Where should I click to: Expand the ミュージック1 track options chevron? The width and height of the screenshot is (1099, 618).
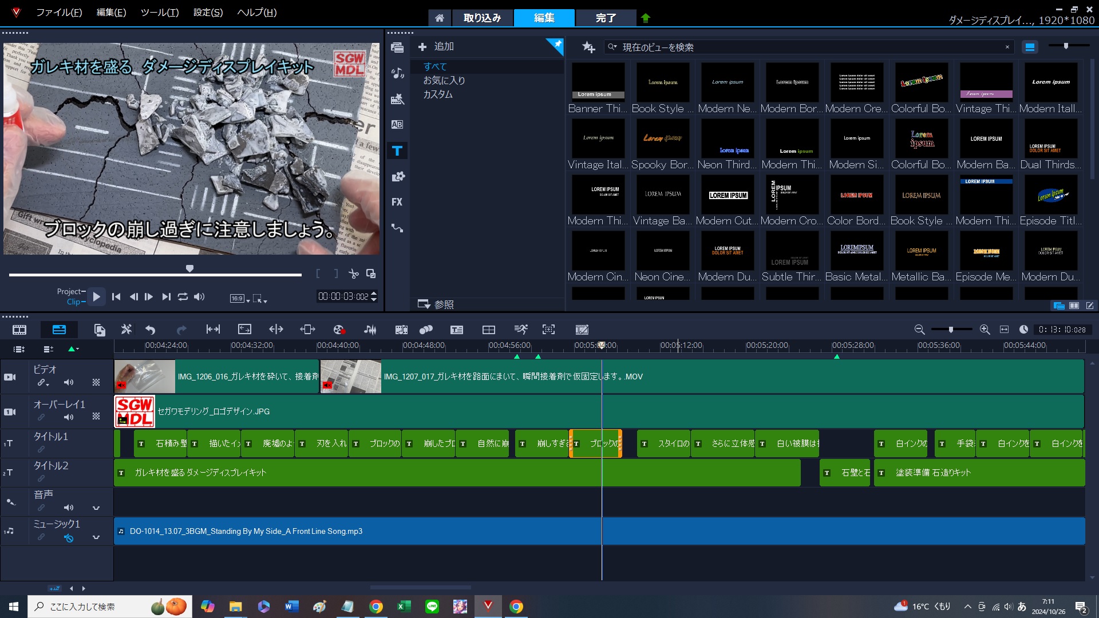(96, 538)
